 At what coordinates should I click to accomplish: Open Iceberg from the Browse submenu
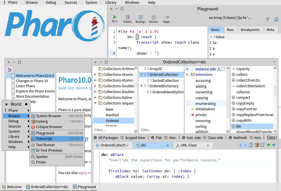pyautogui.click(x=57, y=121)
